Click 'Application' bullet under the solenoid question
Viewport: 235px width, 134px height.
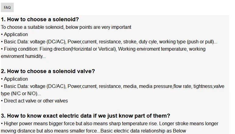point(16,34)
